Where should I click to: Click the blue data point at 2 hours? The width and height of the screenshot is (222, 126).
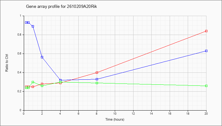pos(42,57)
